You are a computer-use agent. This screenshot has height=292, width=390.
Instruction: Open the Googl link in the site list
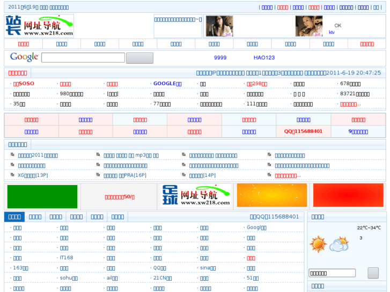pyautogui.click(x=256, y=227)
